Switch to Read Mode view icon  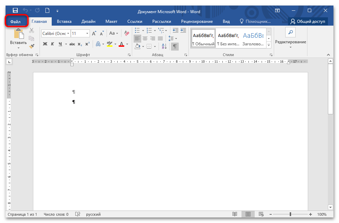(x=235, y=214)
